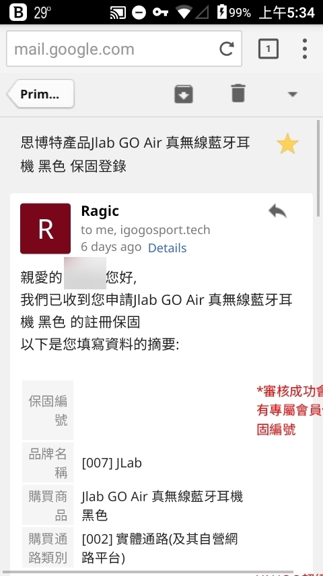Delete email using the trash icon
Screen dimensions: 323x576
click(x=238, y=93)
